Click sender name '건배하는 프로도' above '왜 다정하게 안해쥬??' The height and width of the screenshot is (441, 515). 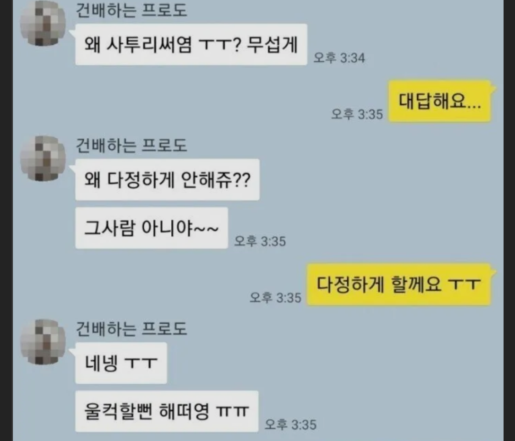(131, 145)
